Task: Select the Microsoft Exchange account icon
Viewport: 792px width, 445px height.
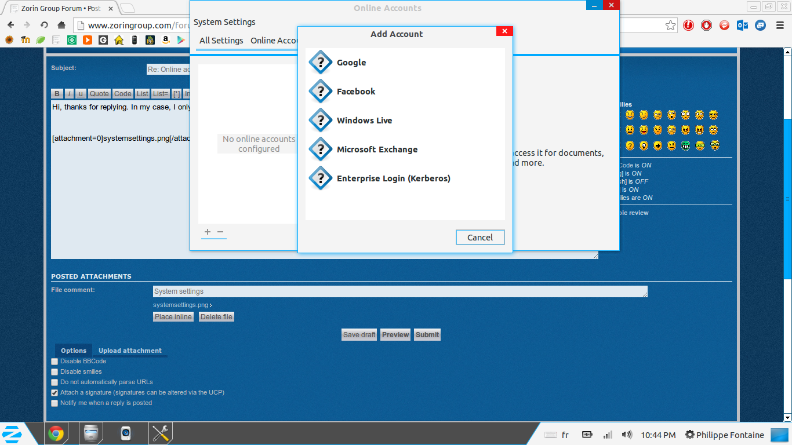Action: tap(321, 149)
